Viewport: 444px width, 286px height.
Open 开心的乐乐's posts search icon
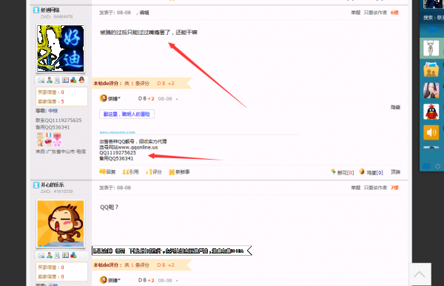(x=57, y=256)
